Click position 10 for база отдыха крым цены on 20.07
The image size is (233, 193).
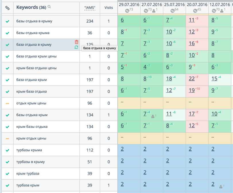pyautogui.click(x=192, y=55)
